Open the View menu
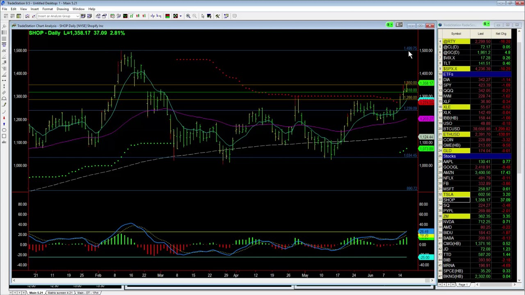525x295 pixels. 23,9
